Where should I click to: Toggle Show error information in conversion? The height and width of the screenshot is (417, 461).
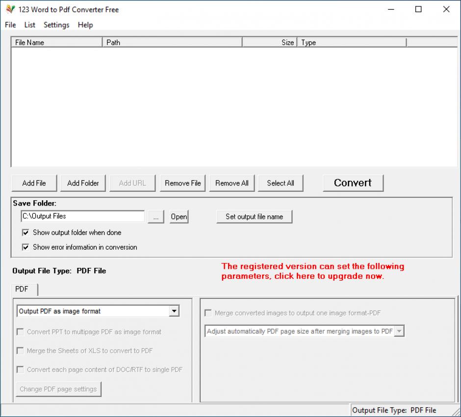pos(79,247)
